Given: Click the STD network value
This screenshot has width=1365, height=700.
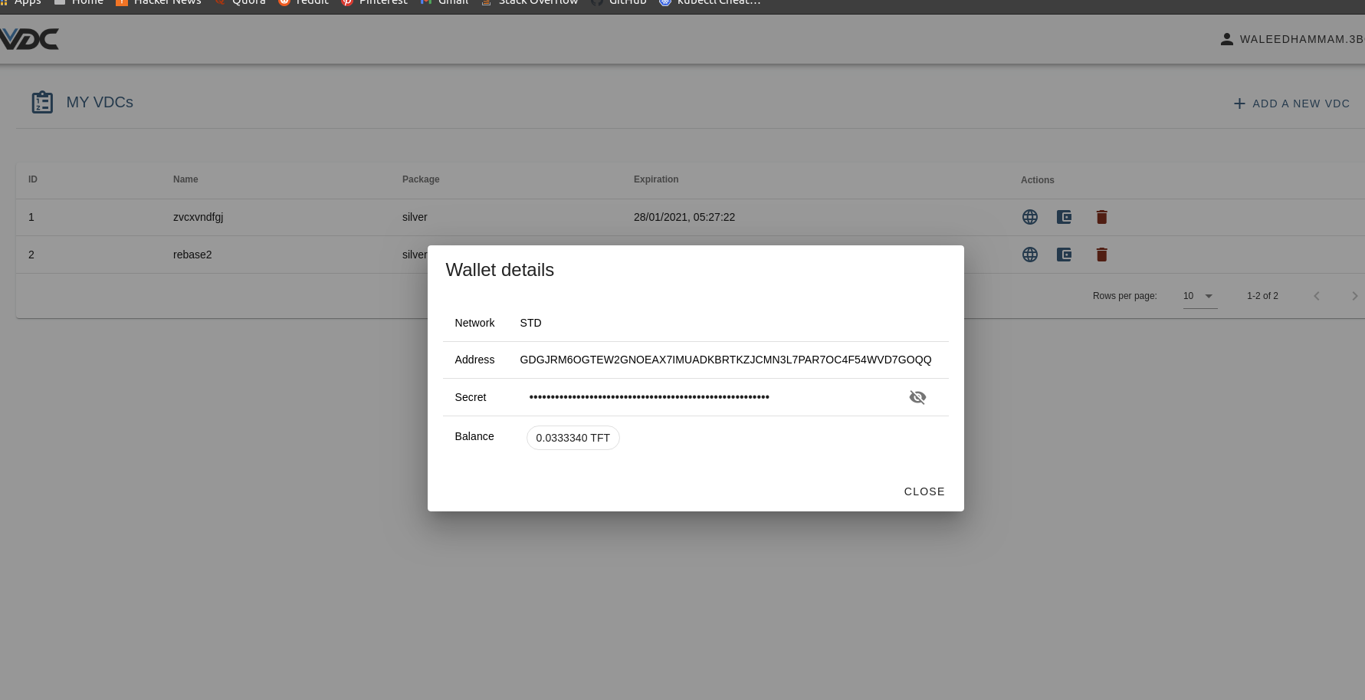Looking at the screenshot, I should tap(530, 323).
